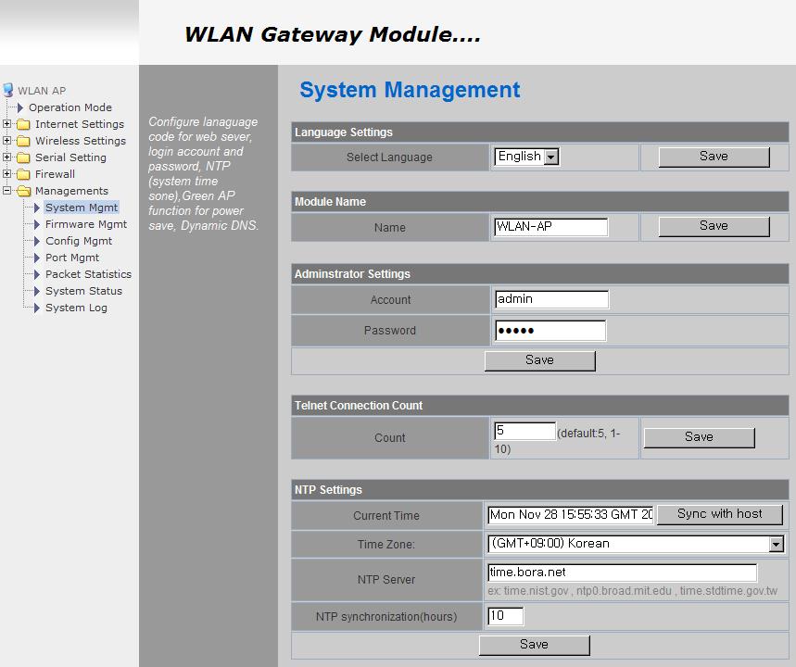The width and height of the screenshot is (796, 667).
Task: Click the arrow icon beside Operation Mode
Action: pos(19,107)
